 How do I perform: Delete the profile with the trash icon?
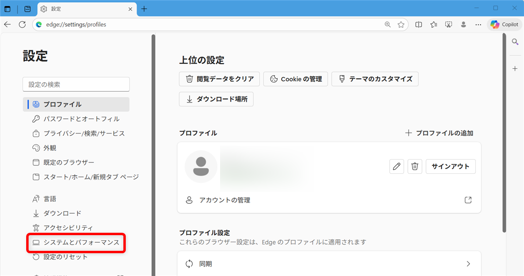(414, 166)
